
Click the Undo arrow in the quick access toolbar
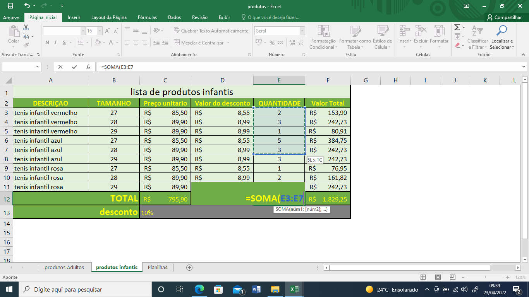click(27, 6)
